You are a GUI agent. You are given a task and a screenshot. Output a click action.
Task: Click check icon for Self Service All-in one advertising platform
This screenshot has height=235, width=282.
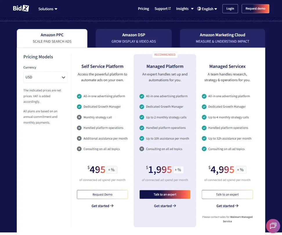79,96
